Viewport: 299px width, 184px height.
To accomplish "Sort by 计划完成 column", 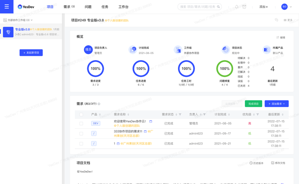I will coord(229,115).
